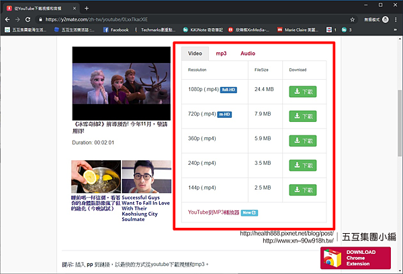Image resolution: width=403 pixels, height=274 pixels.
Task: Open the Techmarks bookmark
Action: click(x=155, y=29)
